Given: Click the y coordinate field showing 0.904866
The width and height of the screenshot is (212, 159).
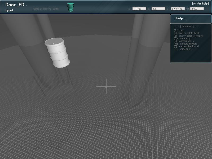Looking at the screenshot, I should click(178, 9).
